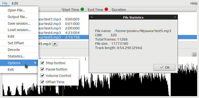The width and height of the screenshot is (199, 98).
Task: Toggle the Offset Time checkbox
Action: (x=42, y=82)
